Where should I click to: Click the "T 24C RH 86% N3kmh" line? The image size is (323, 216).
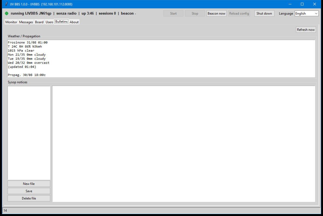[x=25, y=46]
